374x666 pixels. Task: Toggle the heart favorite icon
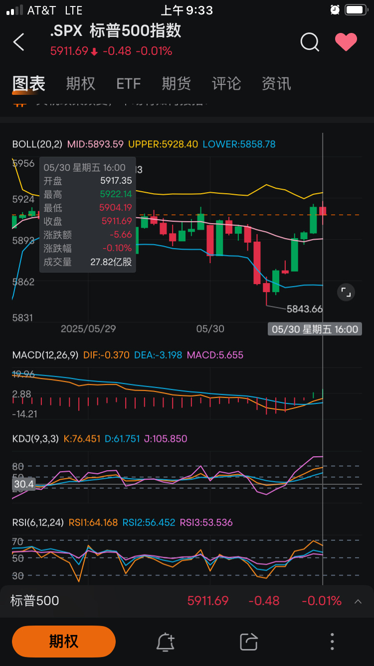tap(346, 42)
